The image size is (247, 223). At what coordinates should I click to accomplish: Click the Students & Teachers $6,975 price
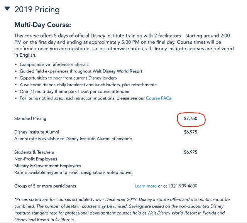[x=191, y=152]
